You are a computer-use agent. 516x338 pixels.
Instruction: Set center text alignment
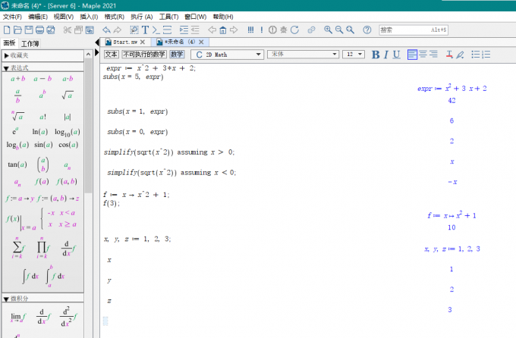[423, 55]
